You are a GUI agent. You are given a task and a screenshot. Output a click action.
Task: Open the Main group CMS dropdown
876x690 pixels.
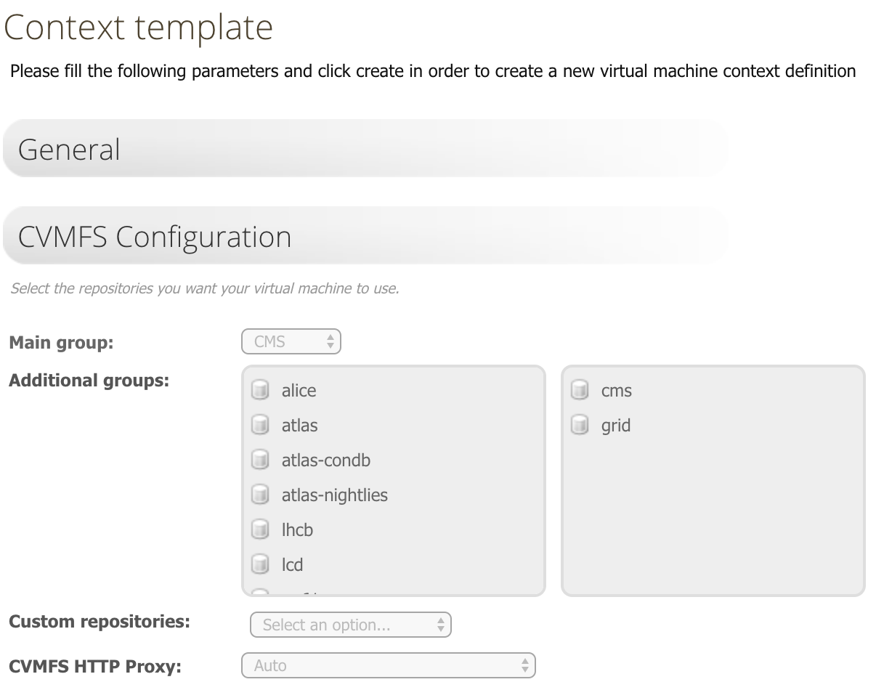pos(291,341)
